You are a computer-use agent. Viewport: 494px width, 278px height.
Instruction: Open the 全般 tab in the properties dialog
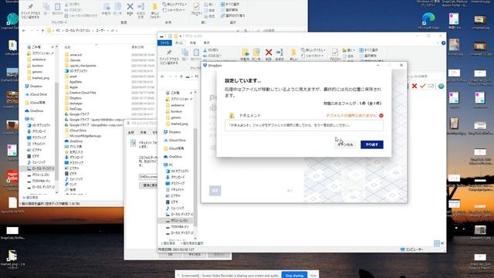click(x=131, y=132)
